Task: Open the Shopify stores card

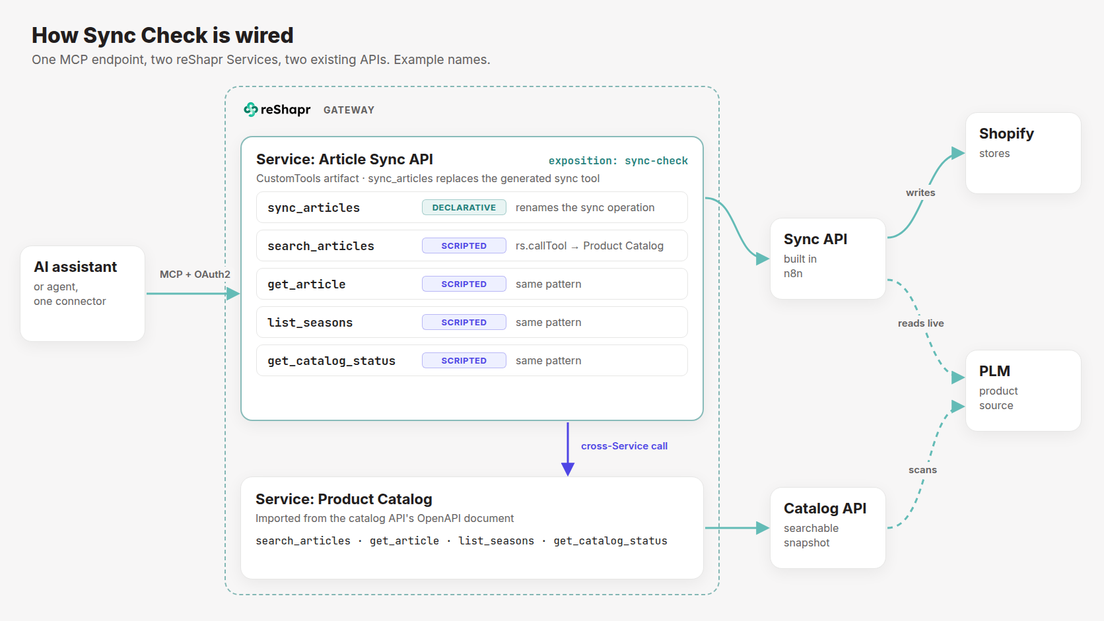Action: point(1023,153)
